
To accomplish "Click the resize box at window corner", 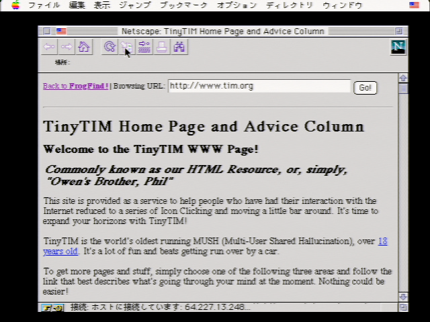I will pyautogui.click(x=403, y=307).
